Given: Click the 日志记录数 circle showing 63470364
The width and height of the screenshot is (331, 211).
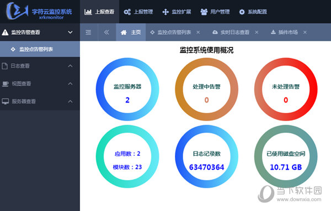Looking at the screenshot, I should point(207,156).
